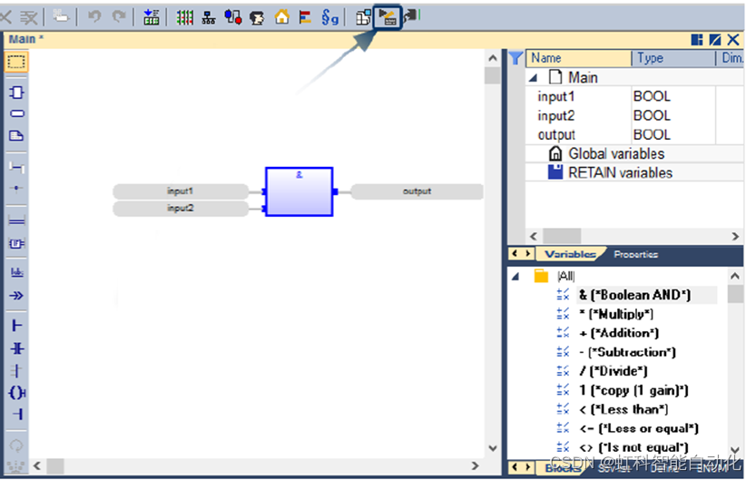
Task: Select the input1 variable row
Action: point(634,96)
